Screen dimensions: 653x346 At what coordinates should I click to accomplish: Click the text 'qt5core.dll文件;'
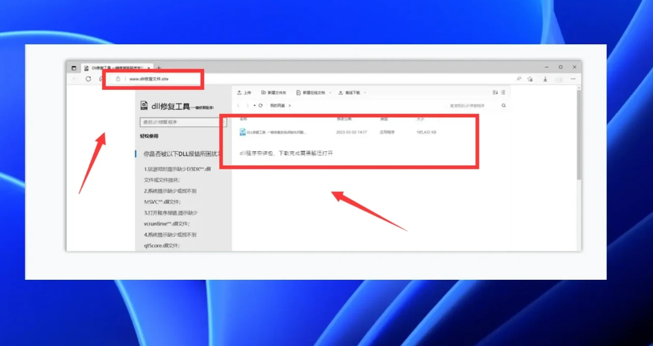[162, 246]
